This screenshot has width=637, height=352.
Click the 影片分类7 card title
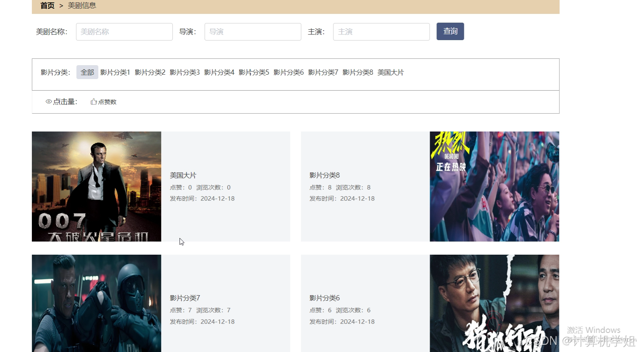[185, 298]
